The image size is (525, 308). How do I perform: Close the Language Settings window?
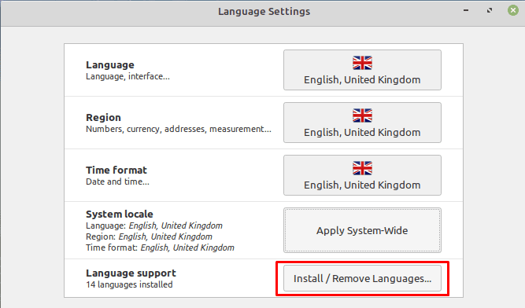click(512, 10)
